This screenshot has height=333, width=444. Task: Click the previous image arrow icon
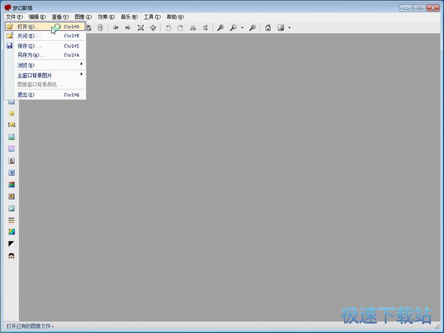pyautogui.click(x=115, y=27)
